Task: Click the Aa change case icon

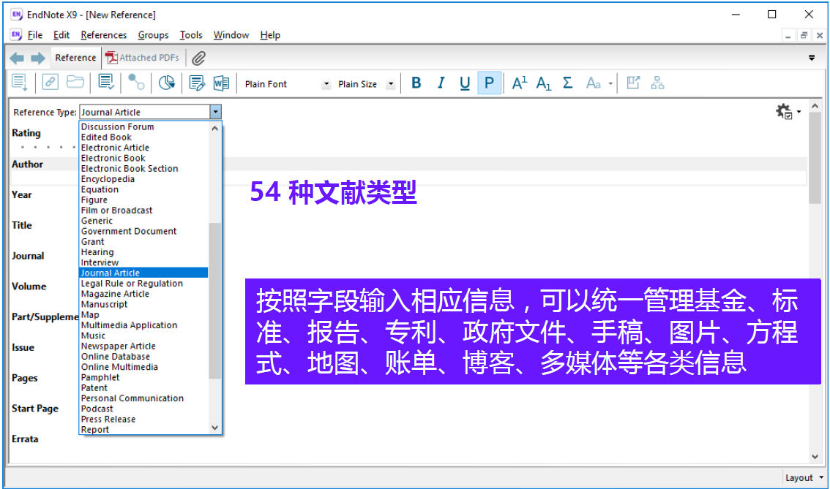Action: tap(594, 83)
